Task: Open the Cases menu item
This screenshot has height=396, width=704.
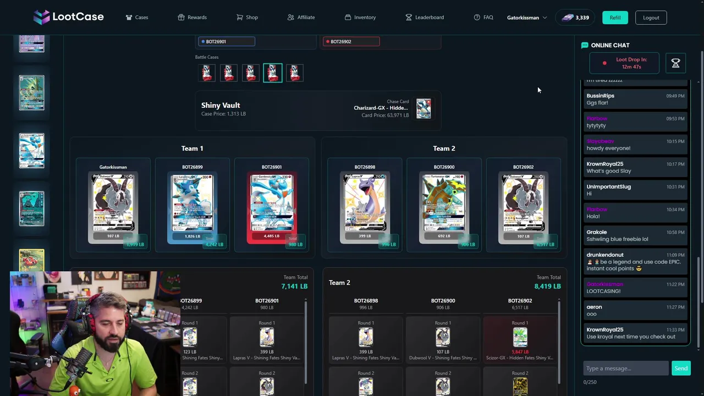Action: click(x=137, y=18)
